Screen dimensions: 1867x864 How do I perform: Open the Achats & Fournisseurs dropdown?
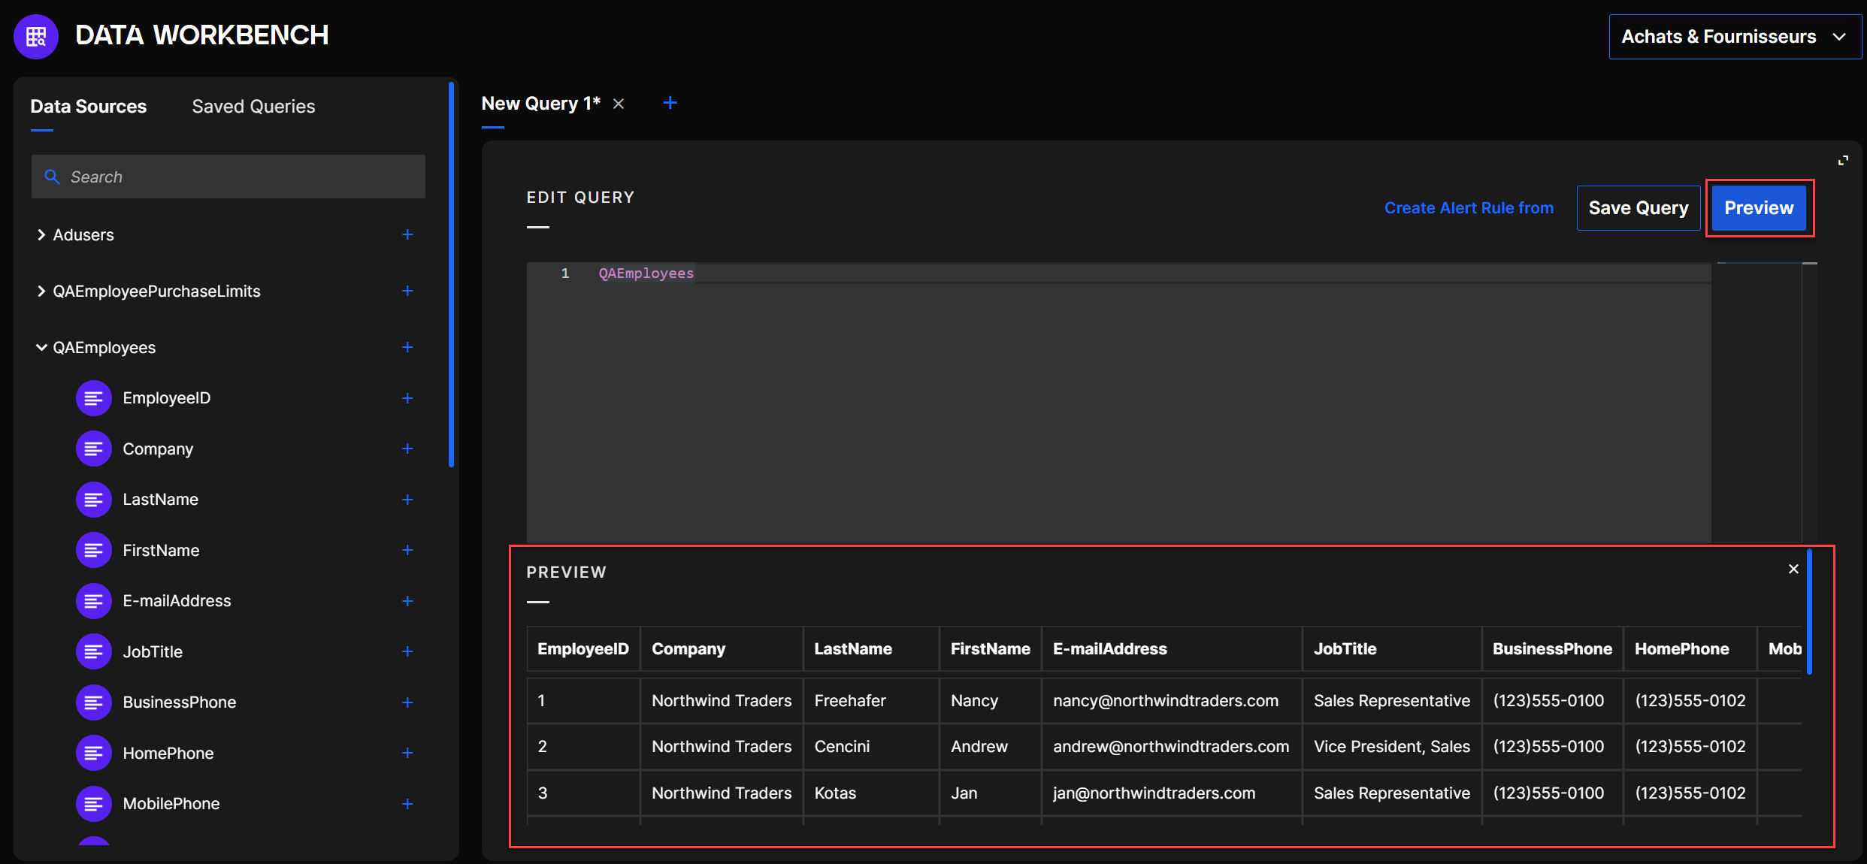pos(1734,36)
